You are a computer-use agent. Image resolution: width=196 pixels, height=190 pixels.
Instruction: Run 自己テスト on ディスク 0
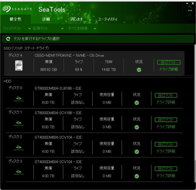pos(166,95)
